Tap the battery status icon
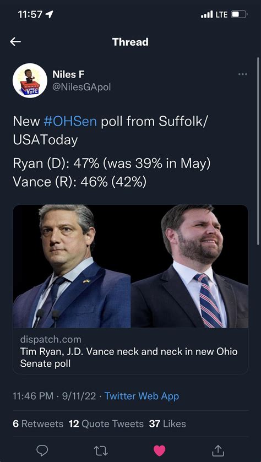The width and height of the screenshot is (261, 462). 239,14
